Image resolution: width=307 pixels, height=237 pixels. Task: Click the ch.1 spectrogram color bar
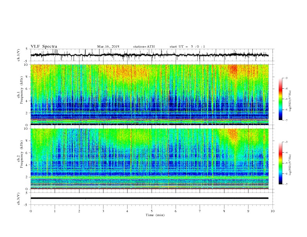click(x=280, y=99)
